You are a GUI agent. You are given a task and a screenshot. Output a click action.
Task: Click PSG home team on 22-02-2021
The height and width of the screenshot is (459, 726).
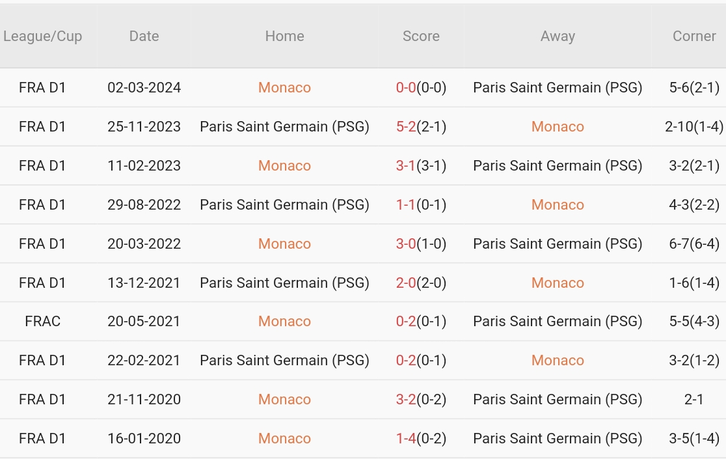point(284,360)
